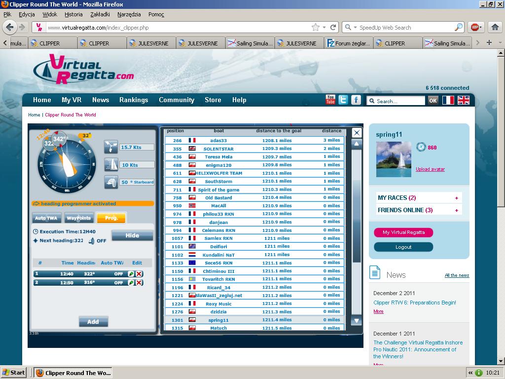Viewport: 505px width, 379px height.
Task: Click the rankings list scroll down arrow
Action: point(357,321)
